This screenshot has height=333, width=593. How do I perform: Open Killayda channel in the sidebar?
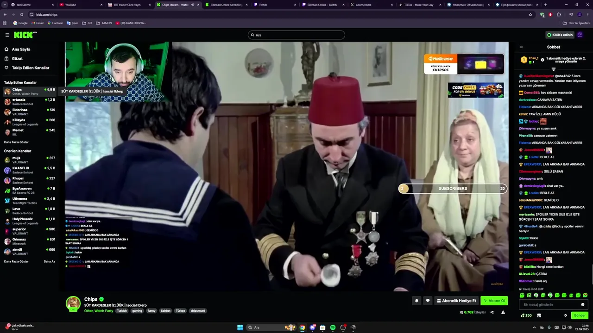click(x=29, y=122)
